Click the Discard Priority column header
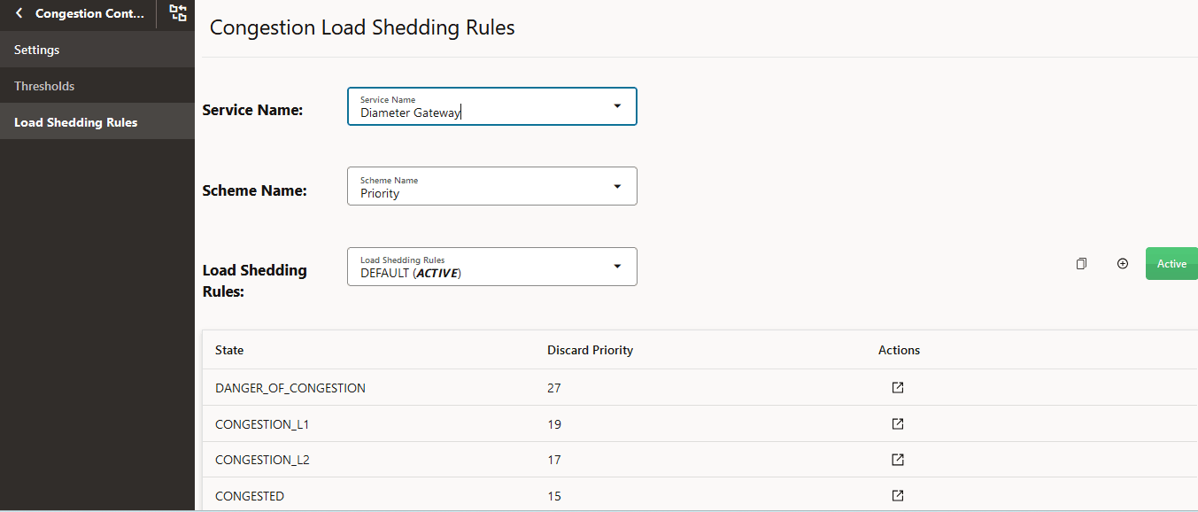The width and height of the screenshot is (1198, 512). 590,350
